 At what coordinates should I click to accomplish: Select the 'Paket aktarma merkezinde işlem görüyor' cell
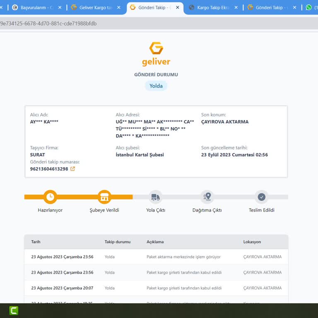183,257
